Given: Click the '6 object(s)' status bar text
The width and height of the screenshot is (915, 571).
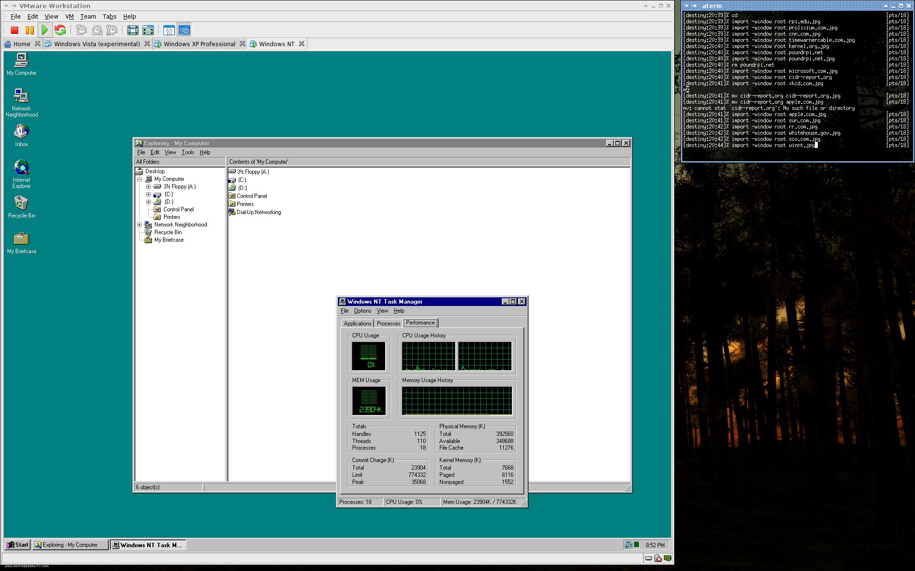Looking at the screenshot, I should pos(148,487).
